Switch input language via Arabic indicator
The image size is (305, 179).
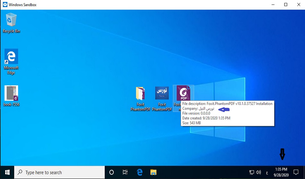click(267, 172)
